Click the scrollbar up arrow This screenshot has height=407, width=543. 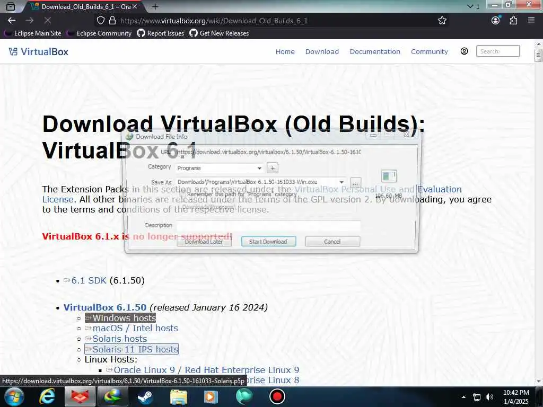click(538, 44)
